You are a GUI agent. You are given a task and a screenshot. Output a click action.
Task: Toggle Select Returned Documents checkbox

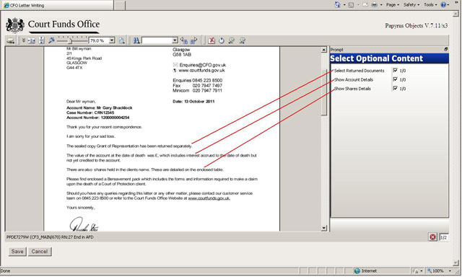click(395, 70)
